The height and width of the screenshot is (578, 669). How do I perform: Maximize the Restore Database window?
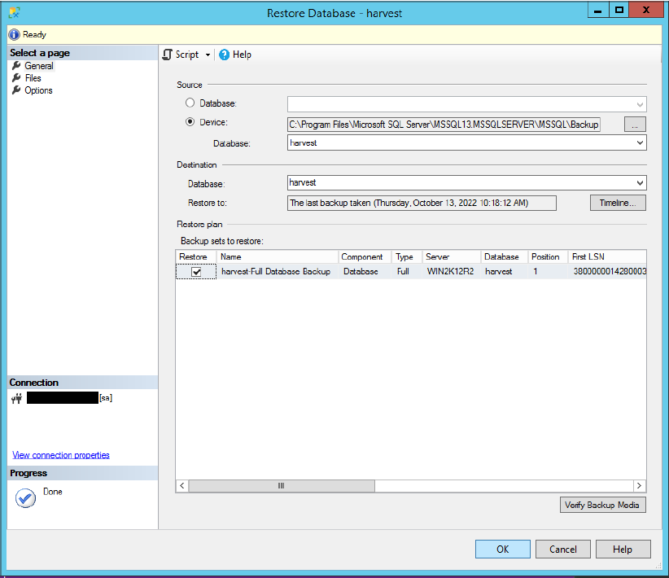pyautogui.click(x=619, y=10)
